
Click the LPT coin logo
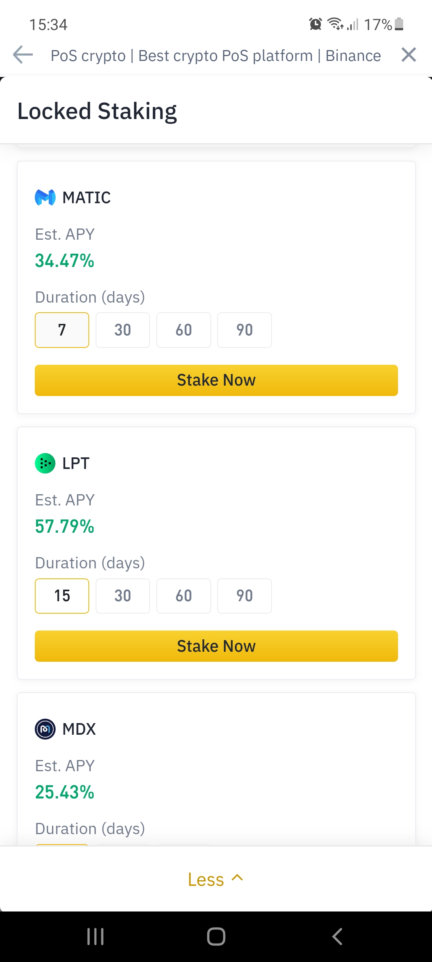coord(45,463)
